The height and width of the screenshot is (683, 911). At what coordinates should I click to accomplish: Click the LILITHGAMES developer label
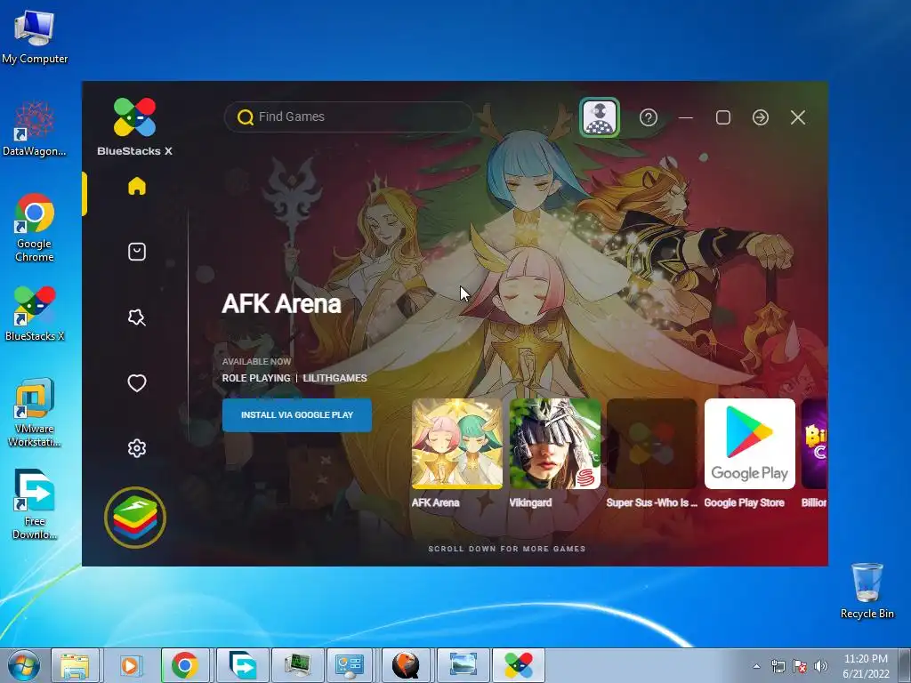[335, 378]
